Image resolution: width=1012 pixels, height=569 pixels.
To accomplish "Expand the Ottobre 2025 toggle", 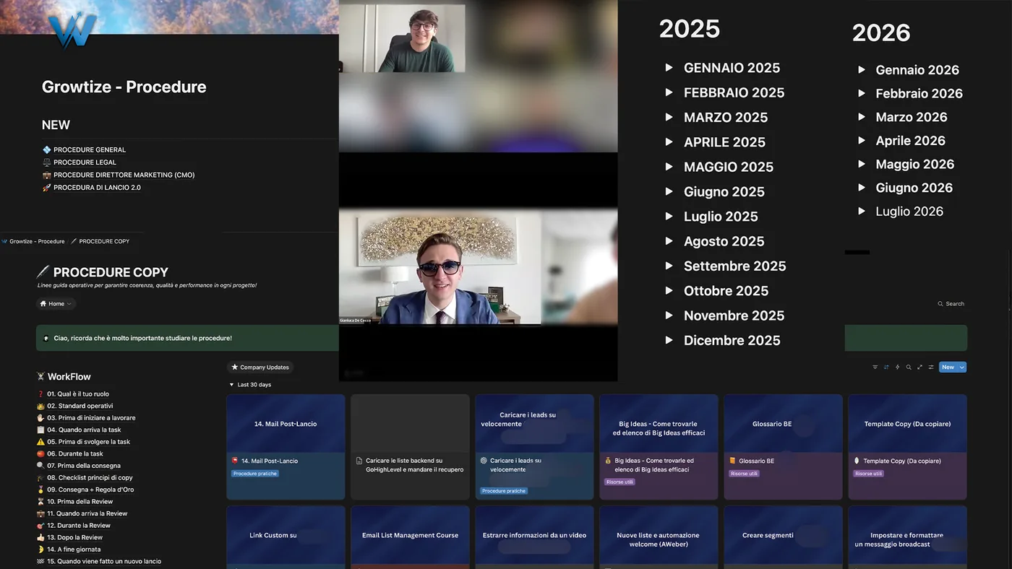I will 669,291.
